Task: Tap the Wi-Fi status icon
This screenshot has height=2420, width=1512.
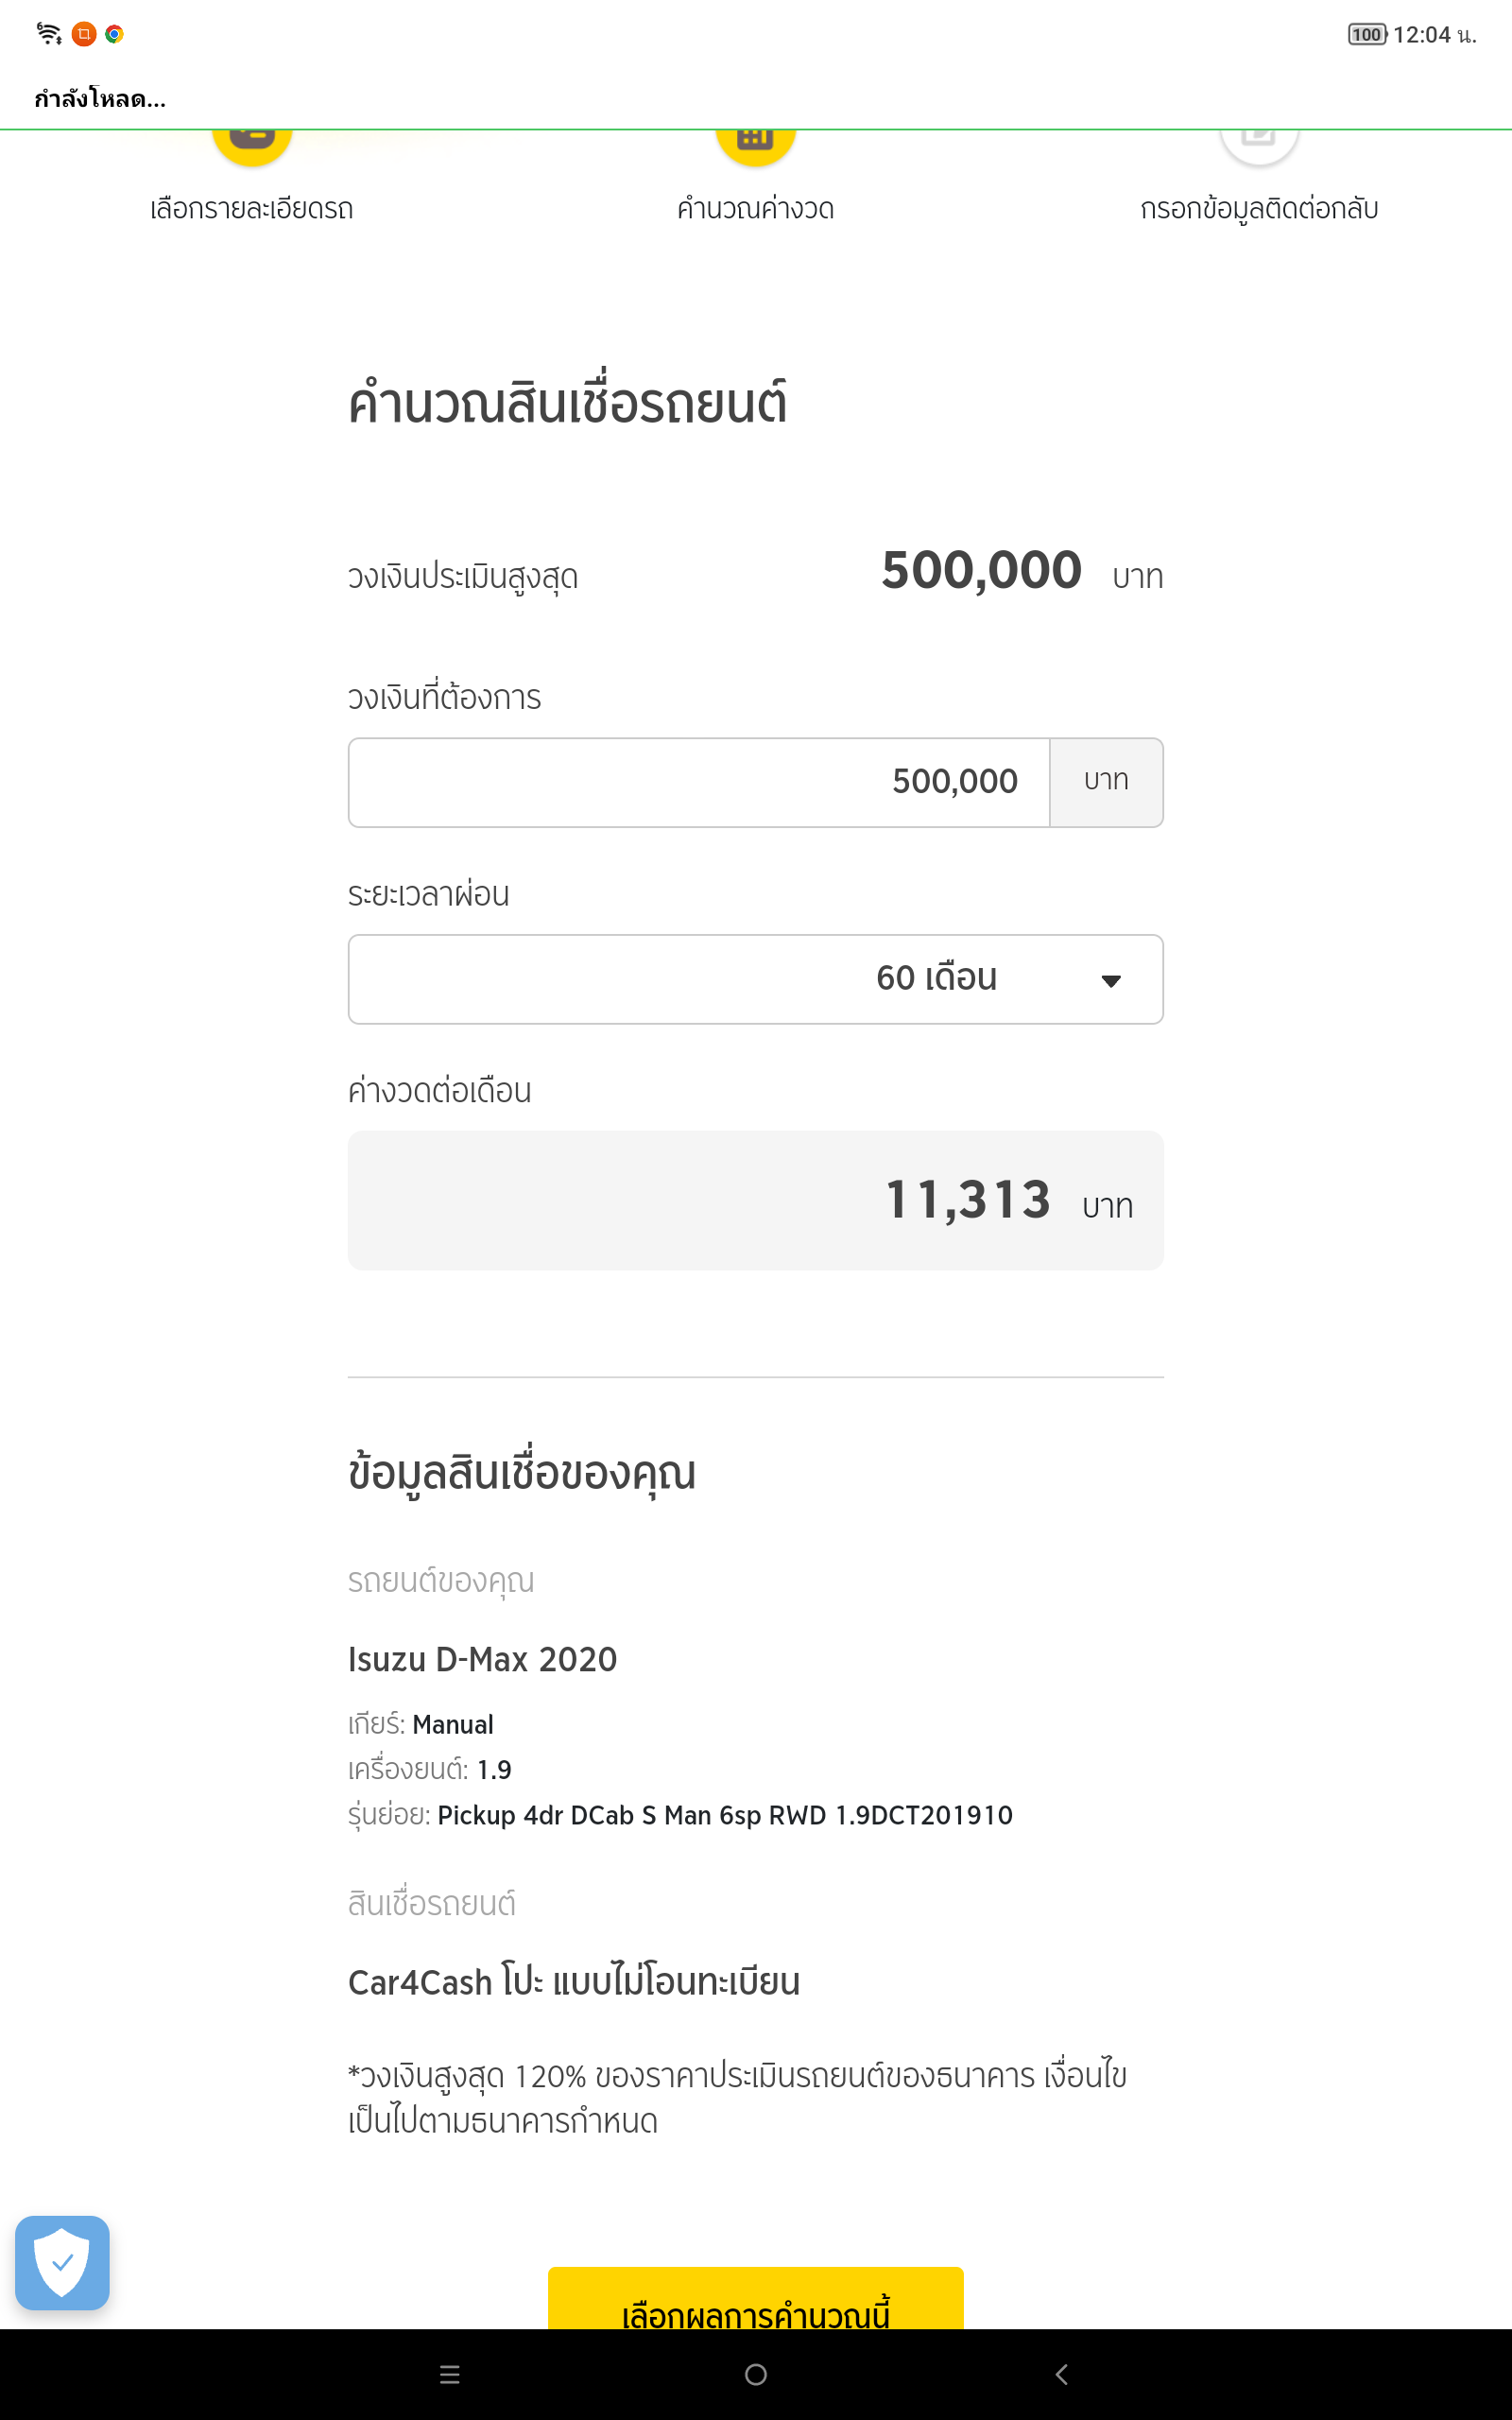Action: [49, 34]
